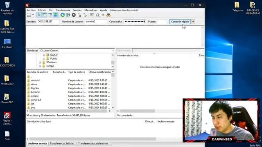
Task: Click the ¡Nueva versión disponible! menu
Action: (x=124, y=10)
